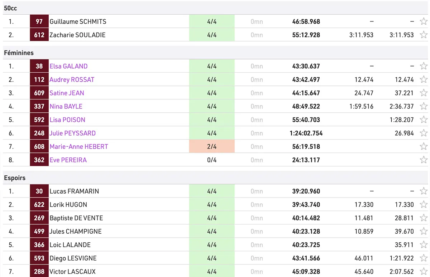Favorite Audrey ROSSAT using the star
The width and height of the screenshot is (430, 277).
(x=424, y=79)
